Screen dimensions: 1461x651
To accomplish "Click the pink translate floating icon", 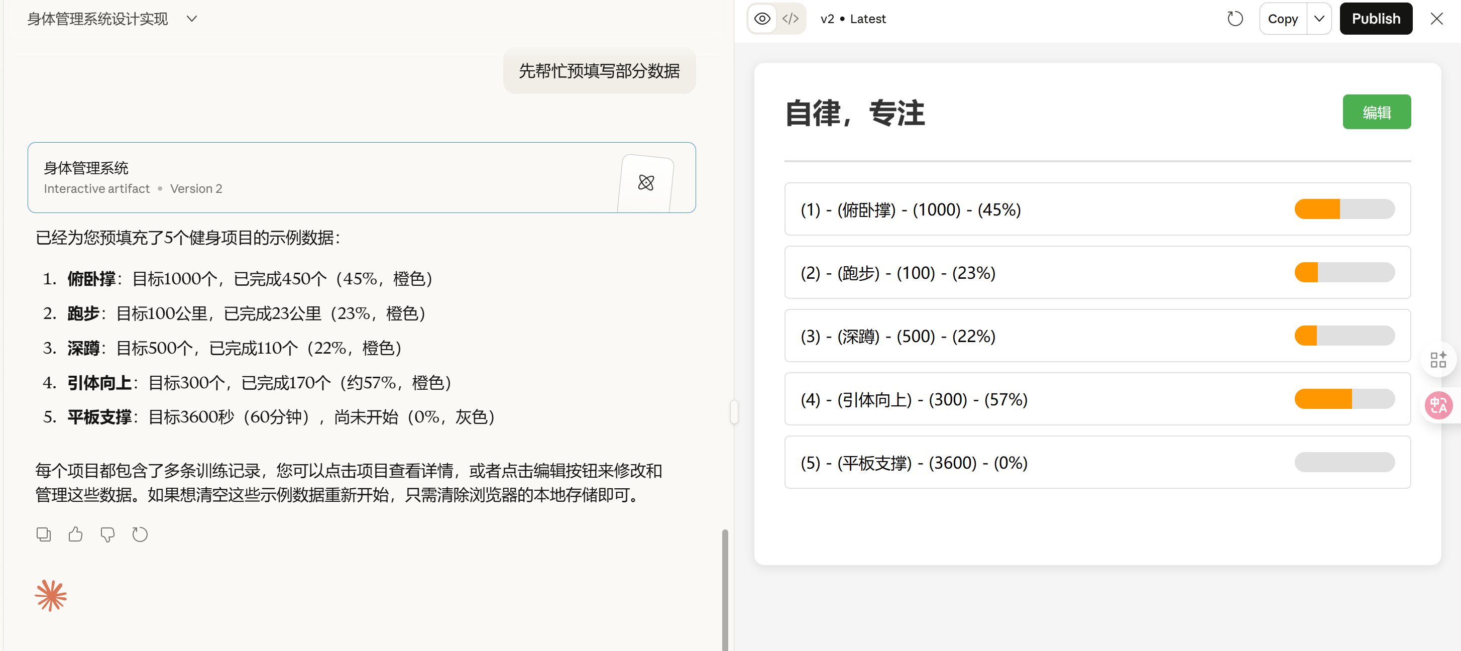I will point(1438,405).
